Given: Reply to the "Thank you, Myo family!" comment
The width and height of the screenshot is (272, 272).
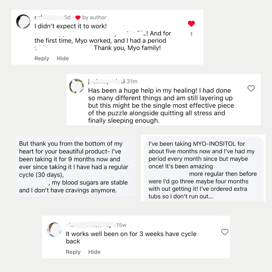Looking at the screenshot, I should coord(42,58).
